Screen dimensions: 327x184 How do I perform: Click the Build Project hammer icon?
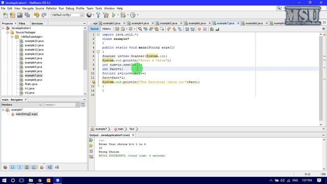click(x=98, y=15)
